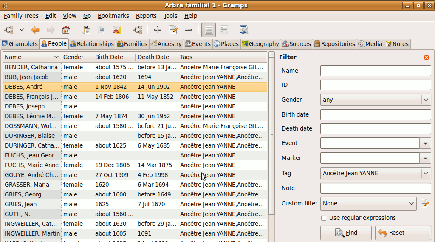The width and height of the screenshot is (435, 242).
Task: Open the Go menu
Action: coord(87,16)
